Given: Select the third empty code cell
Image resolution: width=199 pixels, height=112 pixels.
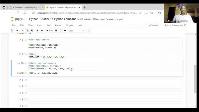Looking at the screenshot, I should (x=105, y=93).
